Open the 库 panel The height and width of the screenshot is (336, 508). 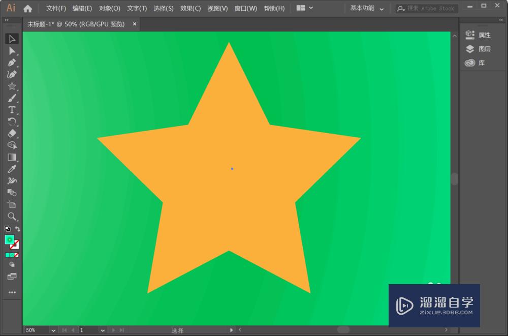point(475,63)
